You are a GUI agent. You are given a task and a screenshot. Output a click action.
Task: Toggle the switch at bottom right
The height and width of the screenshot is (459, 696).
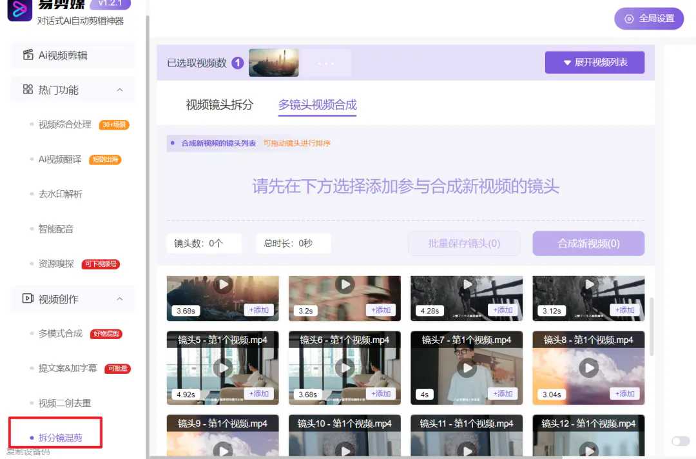[x=681, y=441]
